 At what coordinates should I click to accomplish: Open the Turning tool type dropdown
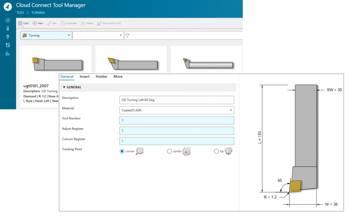coord(46,35)
